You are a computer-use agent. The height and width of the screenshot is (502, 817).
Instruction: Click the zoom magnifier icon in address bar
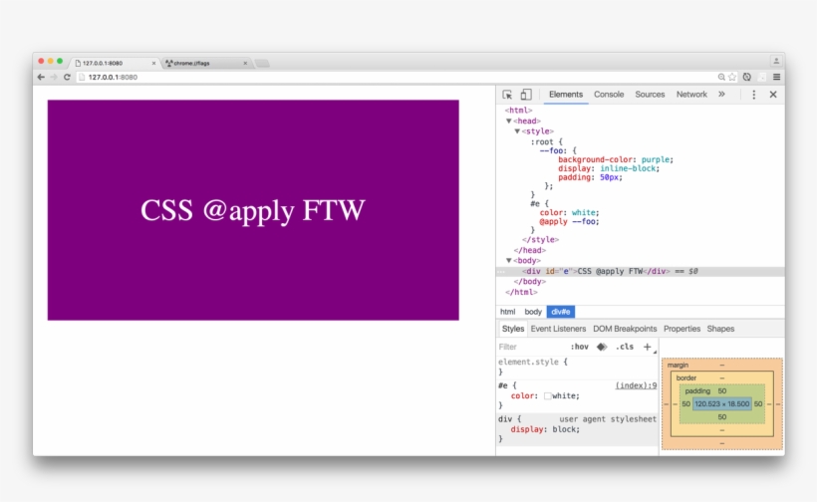(721, 77)
